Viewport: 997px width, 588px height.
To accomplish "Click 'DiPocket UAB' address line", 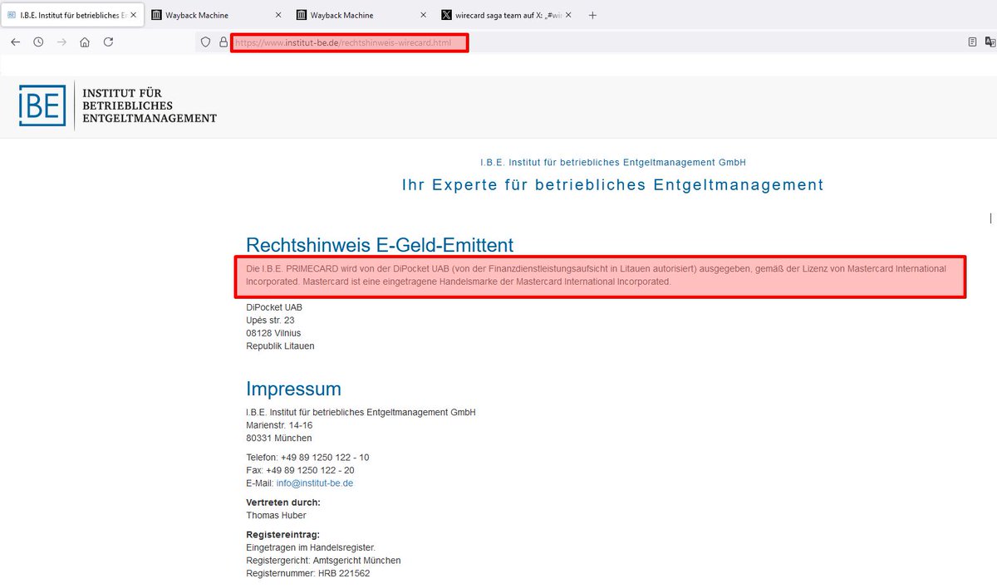I will 274,307.
